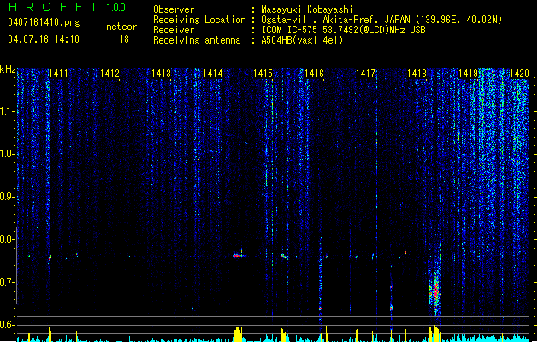Viewport: 538px width, 342px height.
Task: Click the red echo streak after 1414
Action: click(x=239, y=255)
